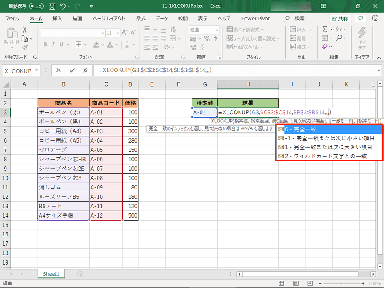Switch to the Power Pivot tab
This screenshot has width=384, height=288.
pos(255,19)
